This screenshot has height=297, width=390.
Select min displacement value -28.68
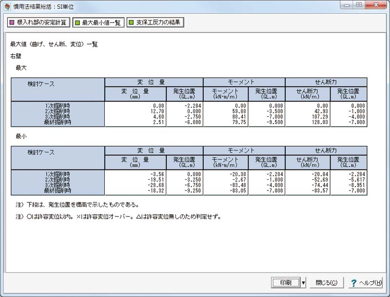[x=156, y=185]
